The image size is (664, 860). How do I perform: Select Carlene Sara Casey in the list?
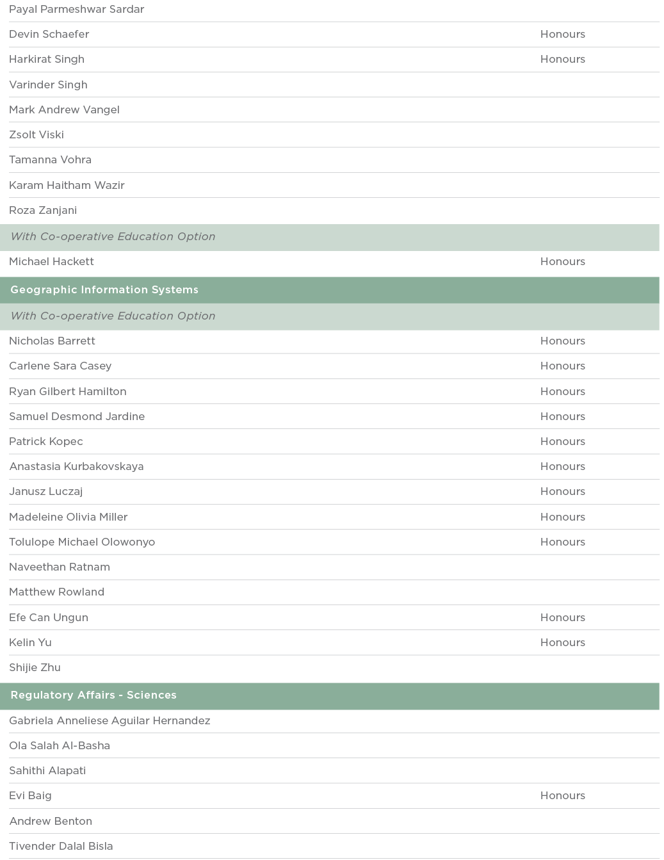tap(60, 366)
